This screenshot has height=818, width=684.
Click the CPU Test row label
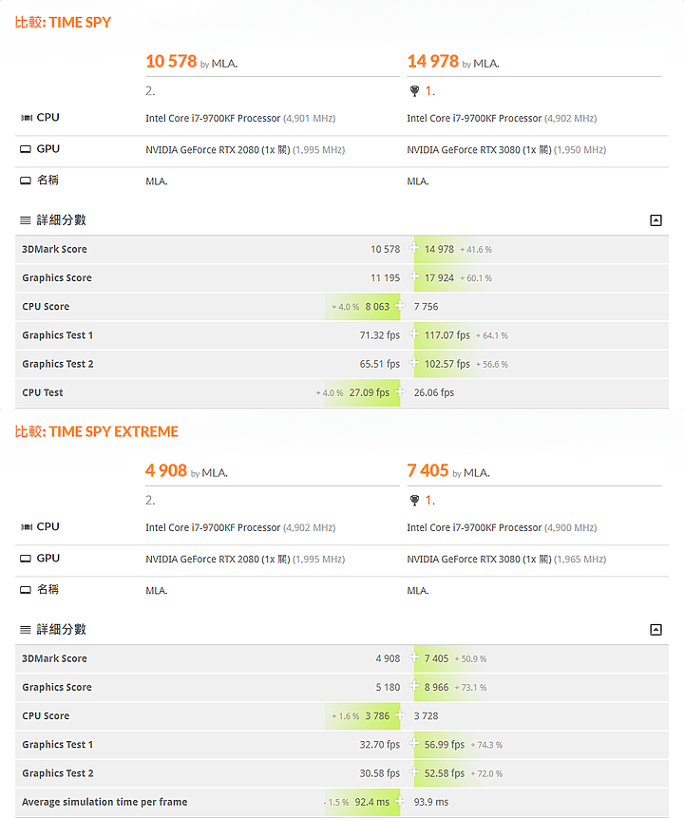point(43,392)
